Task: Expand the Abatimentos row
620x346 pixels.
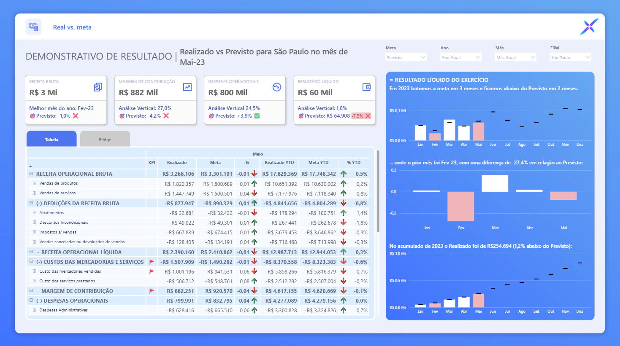Action: coord(34,213)
